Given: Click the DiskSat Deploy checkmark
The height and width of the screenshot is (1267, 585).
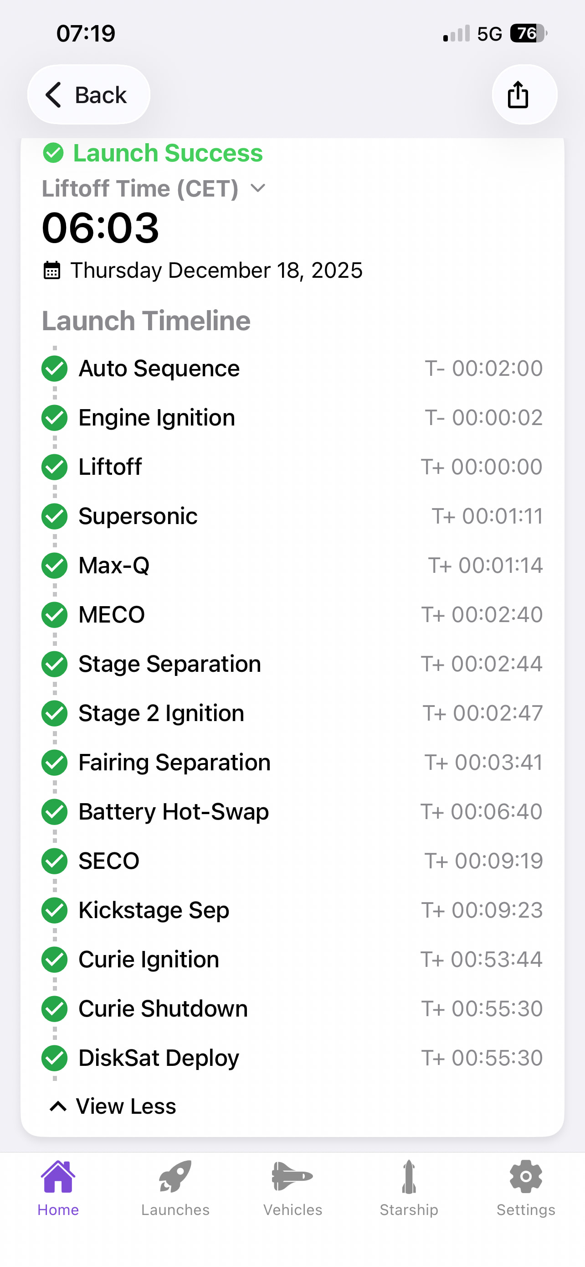Looking at the screenshot, I should coord(55,1058).
